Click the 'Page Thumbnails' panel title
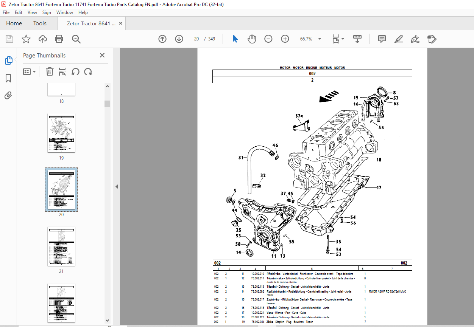Screen dimensions: 474x327 click(44, 56)
